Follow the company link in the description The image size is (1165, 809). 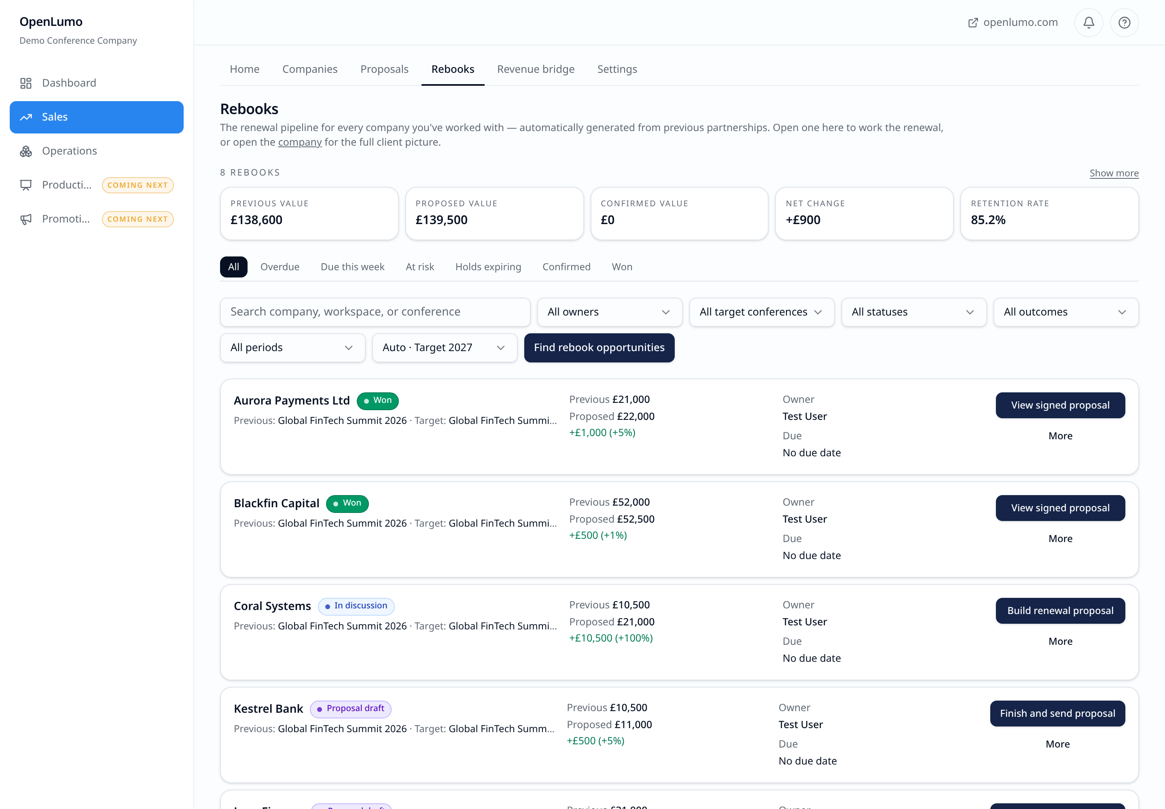[300, 142]
